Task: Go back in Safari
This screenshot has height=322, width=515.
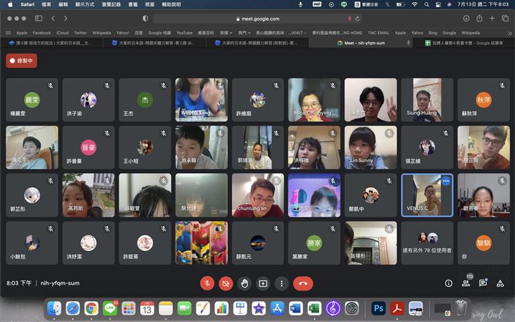Action: (x=53, y=18)
